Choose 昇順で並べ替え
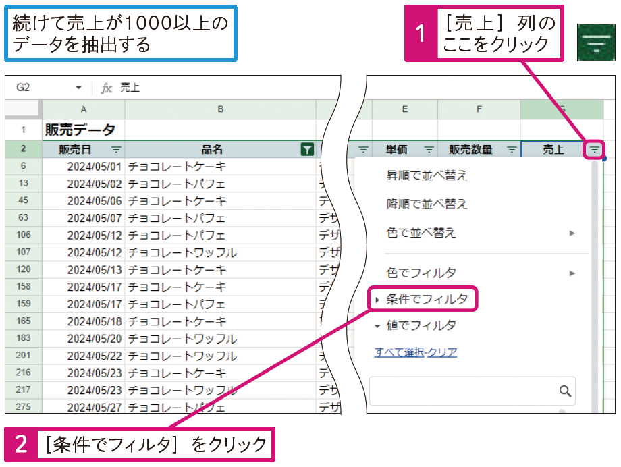This screenshot has height=467, width=621. pyautogui.click(x=427, y=175)
